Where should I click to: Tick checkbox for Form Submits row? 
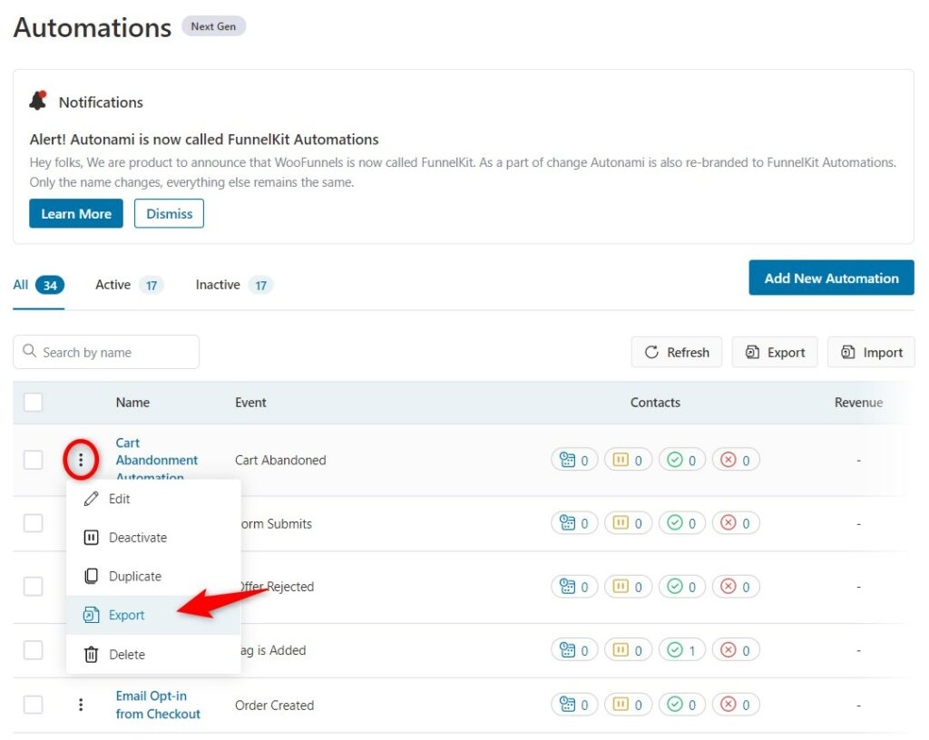click(x=34, y=522)
